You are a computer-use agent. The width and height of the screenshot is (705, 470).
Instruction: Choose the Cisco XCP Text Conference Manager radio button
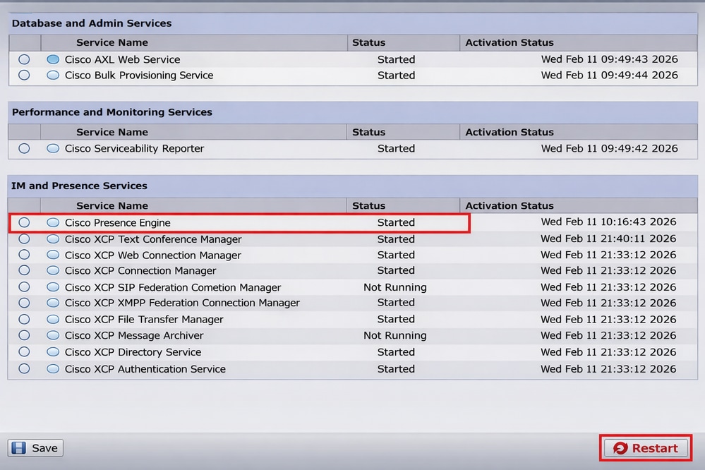point(24,239)
